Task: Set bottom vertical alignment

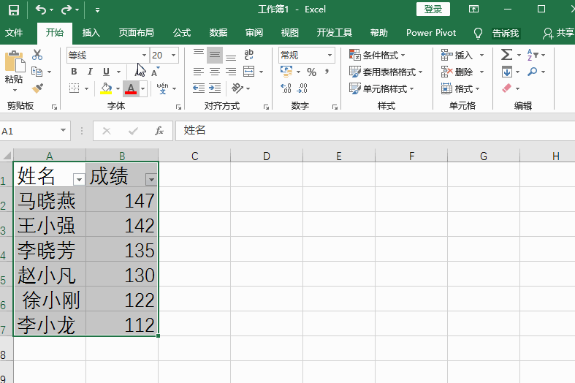Action: (231, 56)
